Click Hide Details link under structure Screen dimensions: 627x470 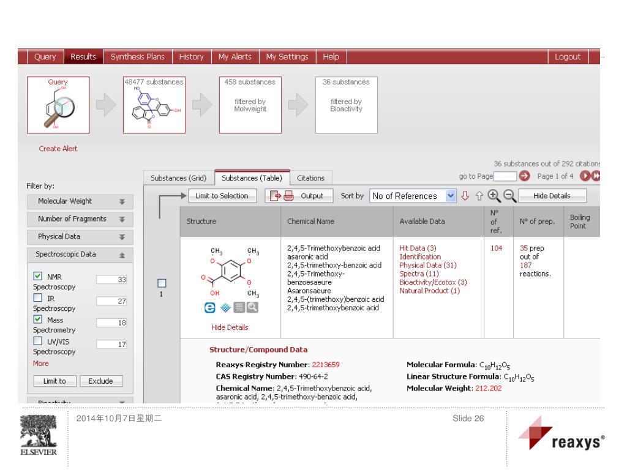230,327
